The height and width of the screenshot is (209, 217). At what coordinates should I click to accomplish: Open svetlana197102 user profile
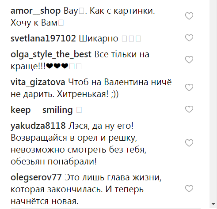click(43, 38)
